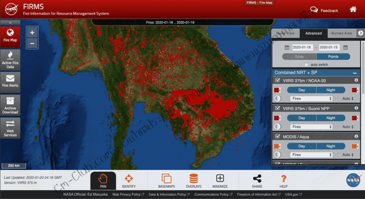Pick Suomi NPP night fire color swatch
Image resolution: width=365 pixels, height=199 pixels.
355,118
